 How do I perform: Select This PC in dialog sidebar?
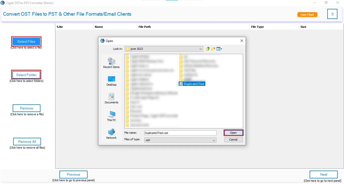(111, 116)
